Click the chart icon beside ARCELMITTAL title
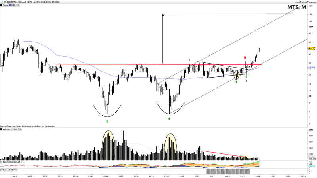This screenshot has width=317, height=178. tap(2, 2)
